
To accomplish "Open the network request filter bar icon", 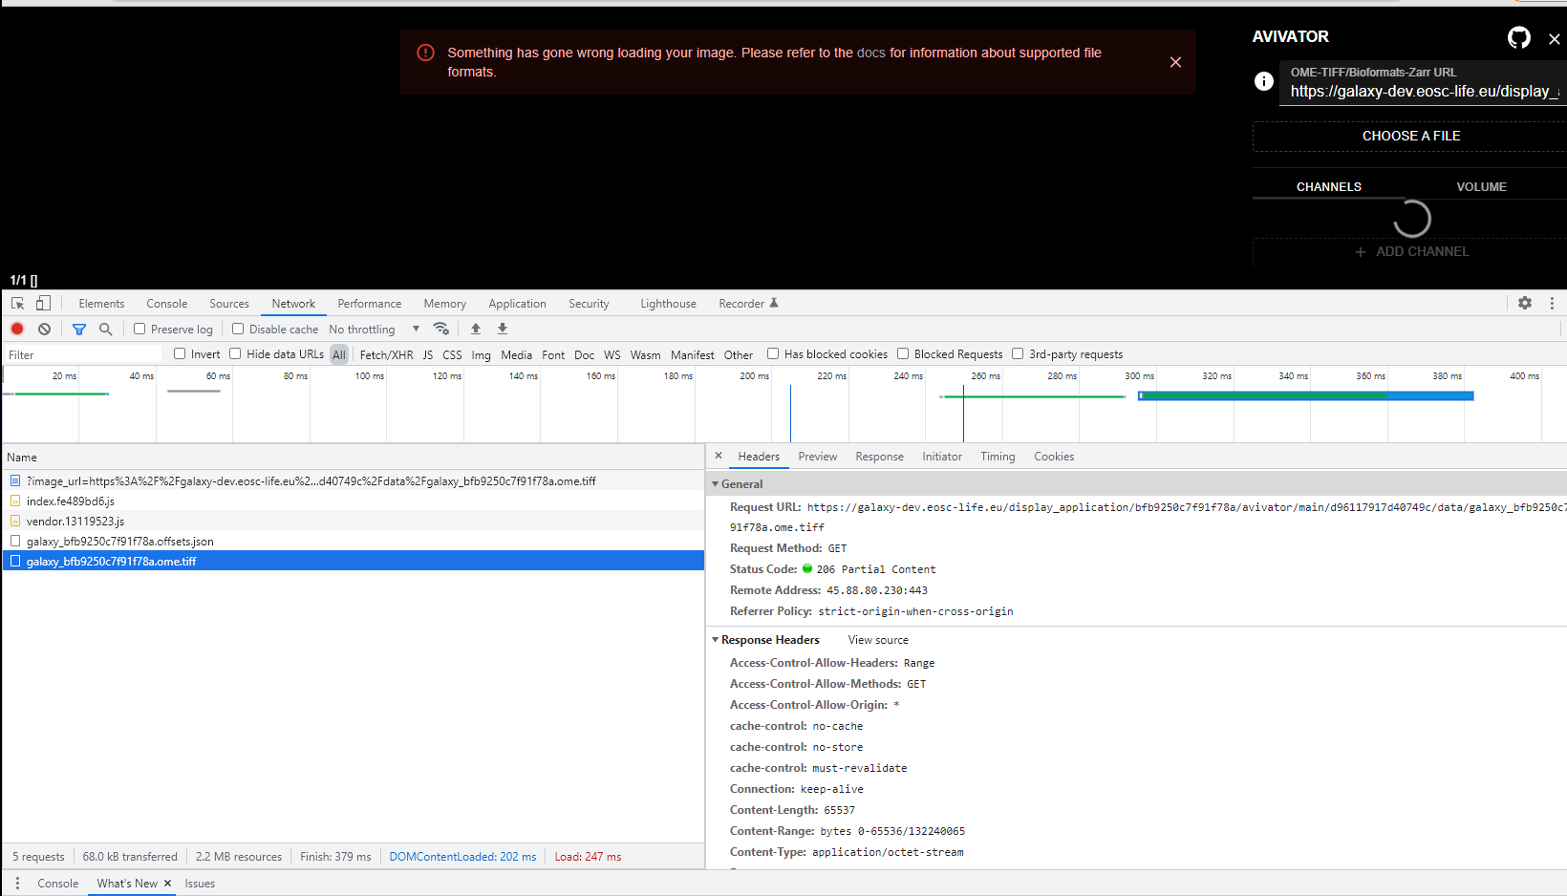I will tap(79, 329).
